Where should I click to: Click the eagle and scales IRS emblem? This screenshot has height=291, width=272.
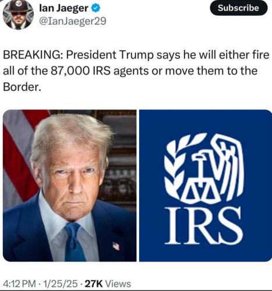pyautogui.click(x=203, y=168)
